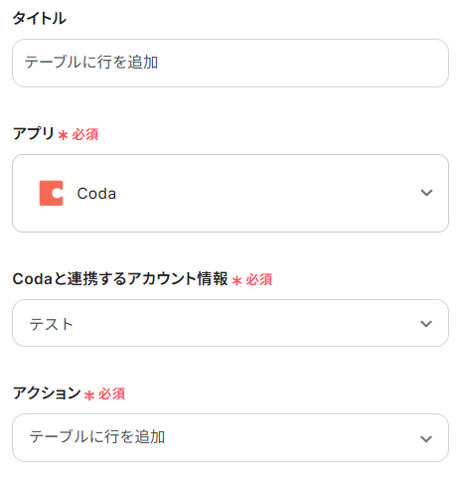Click the chevron arrow in the アクション dropdown
Screen dimensions: 462x477
426,439
